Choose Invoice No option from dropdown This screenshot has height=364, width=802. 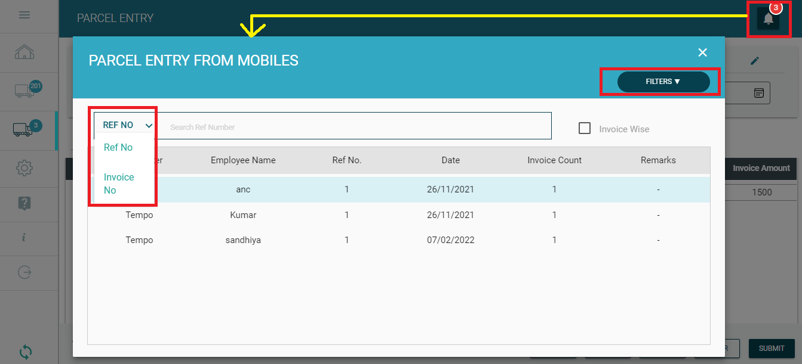tap(119, 183)
